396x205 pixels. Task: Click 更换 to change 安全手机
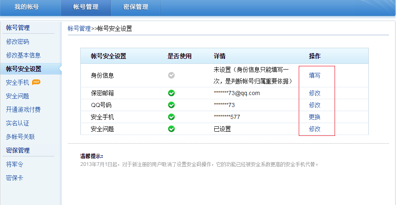(x=315, y=117)
